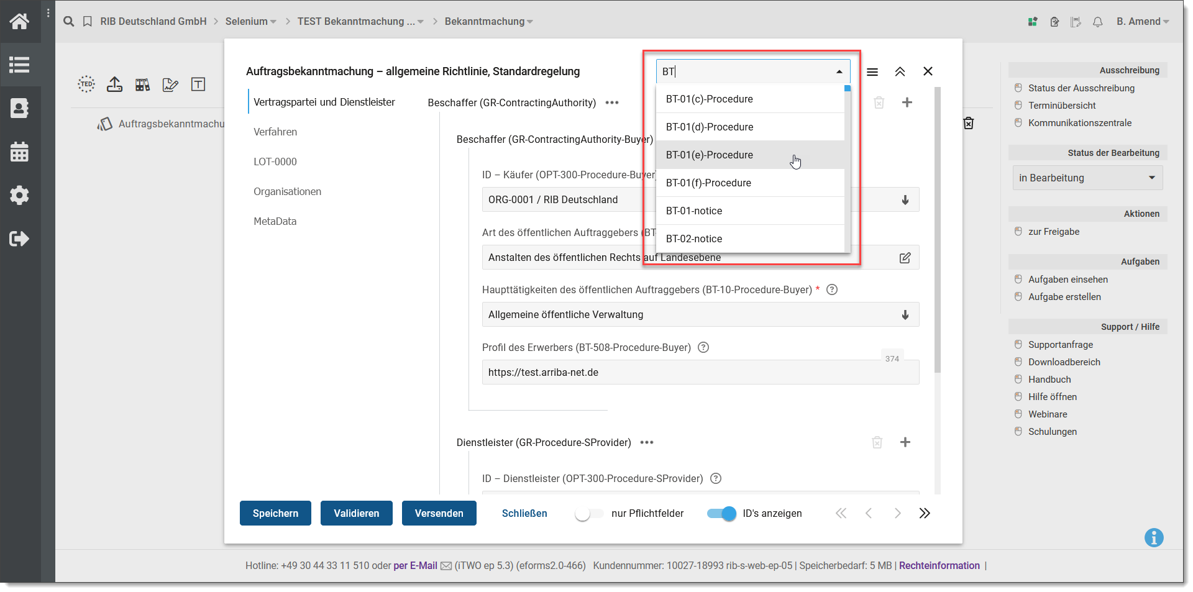
Task: Click the bookmark icon beside RIB Deutschland
Action: point(88,22)
